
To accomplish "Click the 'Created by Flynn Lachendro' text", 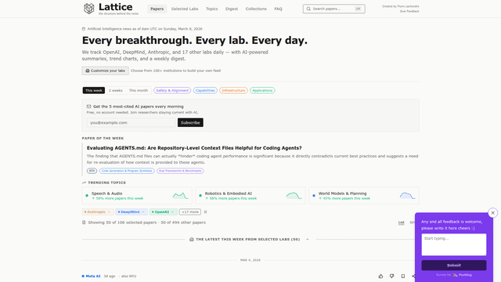I will (x=400, y=6).
